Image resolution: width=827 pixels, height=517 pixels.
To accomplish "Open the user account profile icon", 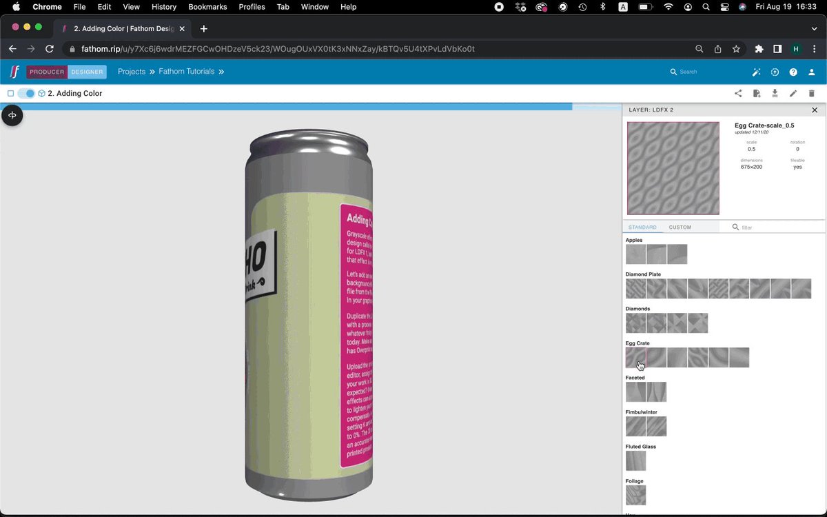I will coord(811,72).
